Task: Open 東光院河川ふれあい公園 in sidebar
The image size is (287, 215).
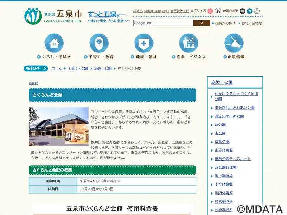Action: tap(235, 108)
